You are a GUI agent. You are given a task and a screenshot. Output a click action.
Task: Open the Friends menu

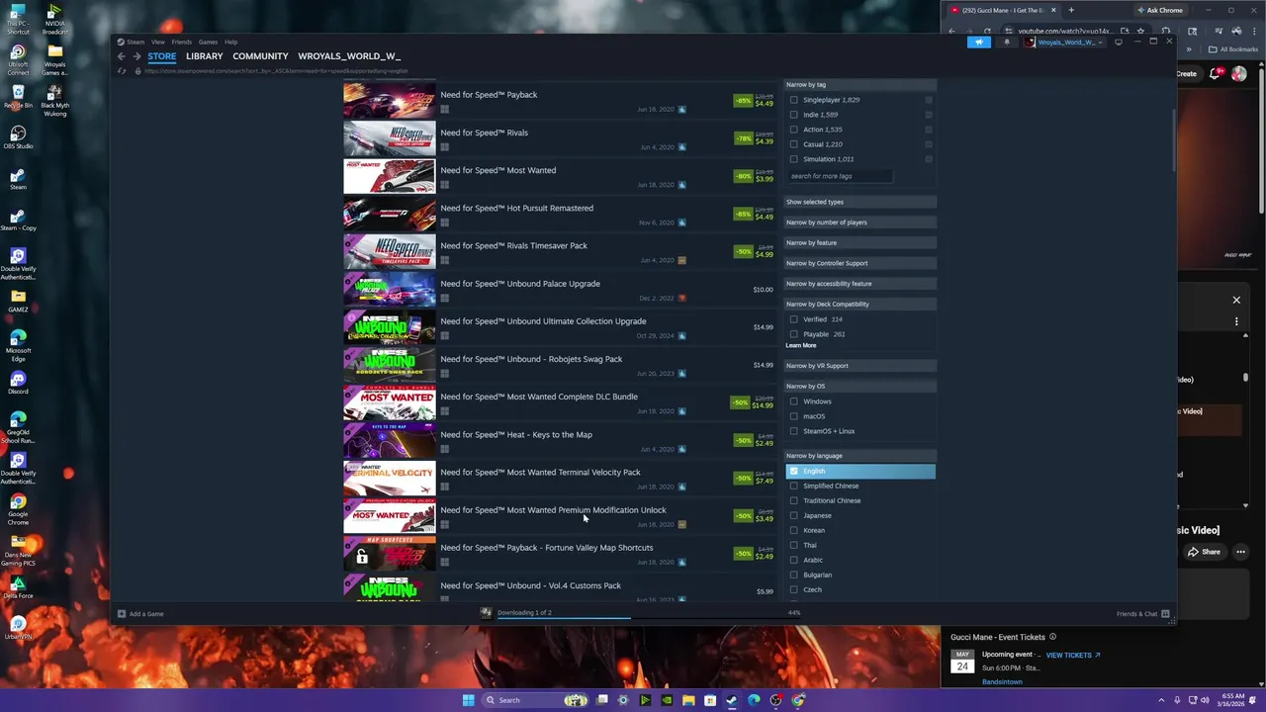click(x=181, y=42)
